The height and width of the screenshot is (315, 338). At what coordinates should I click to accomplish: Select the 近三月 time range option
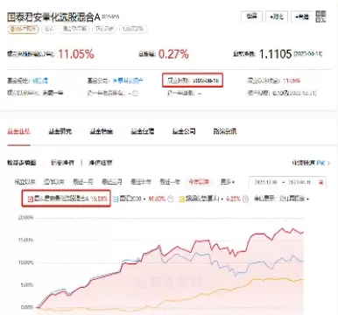click(112, 182)
